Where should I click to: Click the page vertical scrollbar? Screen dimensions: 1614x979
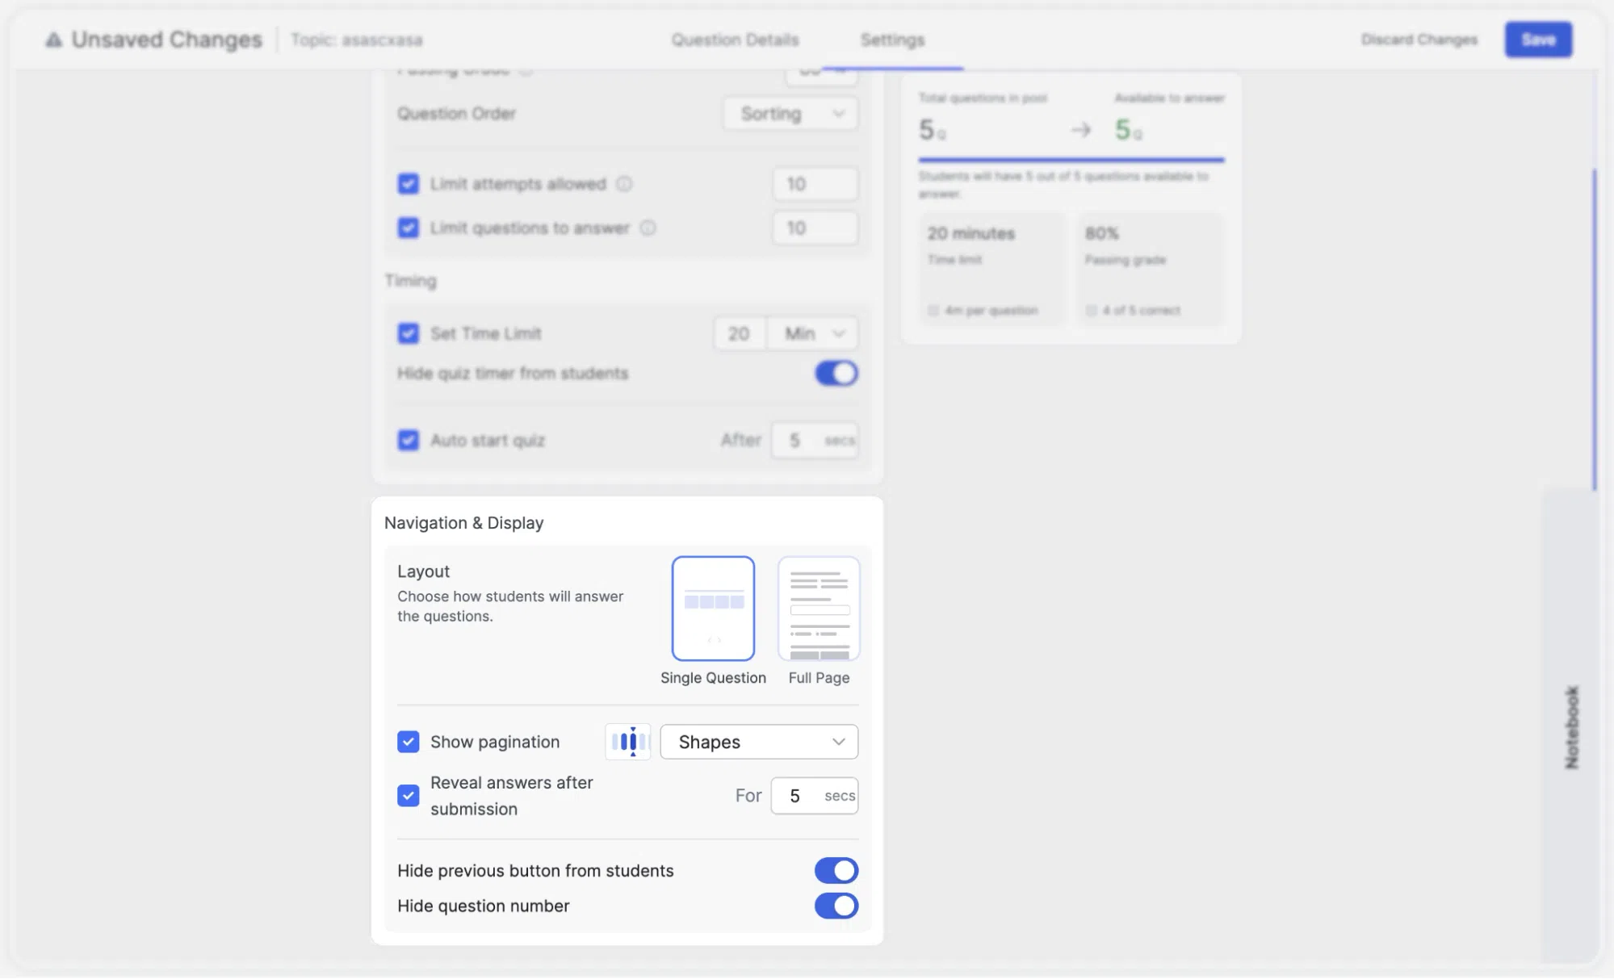click(1594, 328)
